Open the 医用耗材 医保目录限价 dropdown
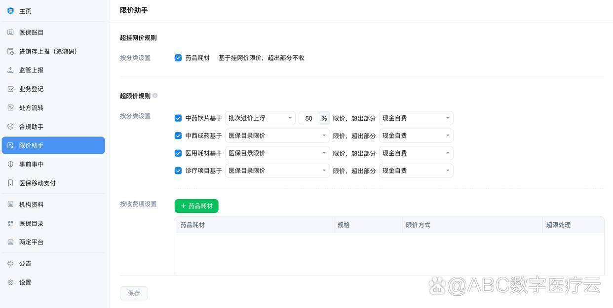This screenshot has width=613, height=308. click(x=277, y=153)
